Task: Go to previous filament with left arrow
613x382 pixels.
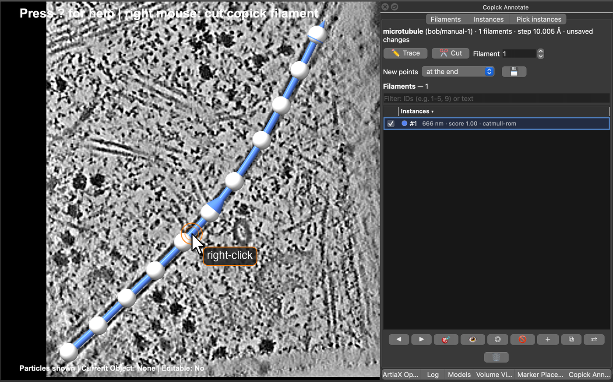Action: [399, 339]
